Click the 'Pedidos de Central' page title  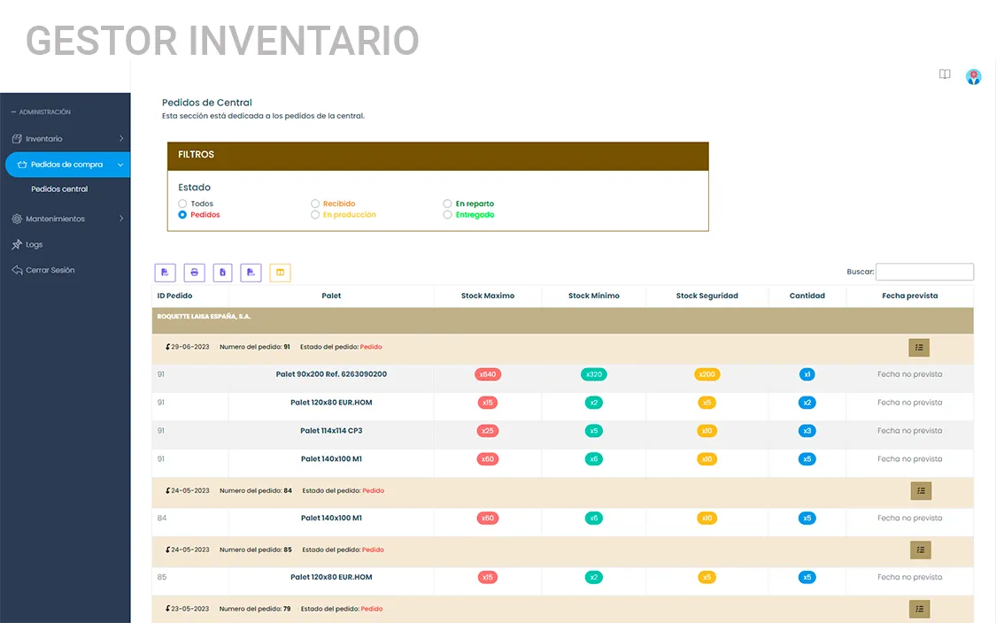click(x=206, y=103)
